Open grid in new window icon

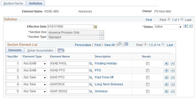click(119, 44)
